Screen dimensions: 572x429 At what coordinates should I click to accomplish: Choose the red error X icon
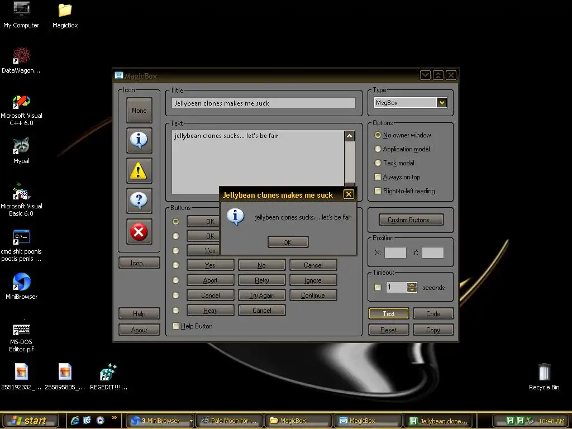tap(139, 232)
